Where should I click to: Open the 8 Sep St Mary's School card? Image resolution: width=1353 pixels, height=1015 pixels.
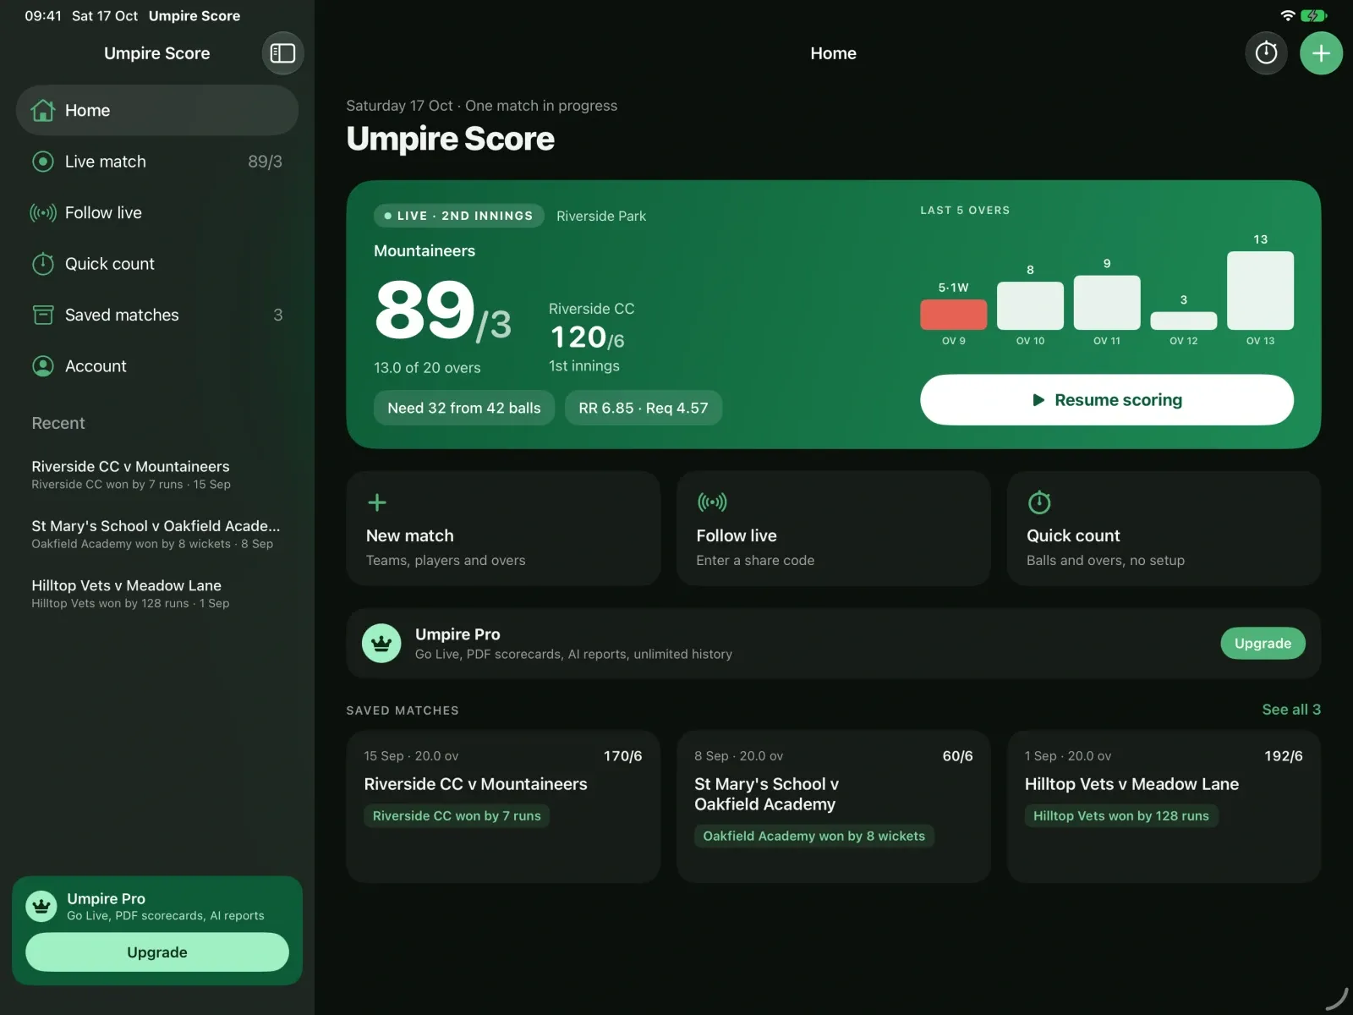833,807
